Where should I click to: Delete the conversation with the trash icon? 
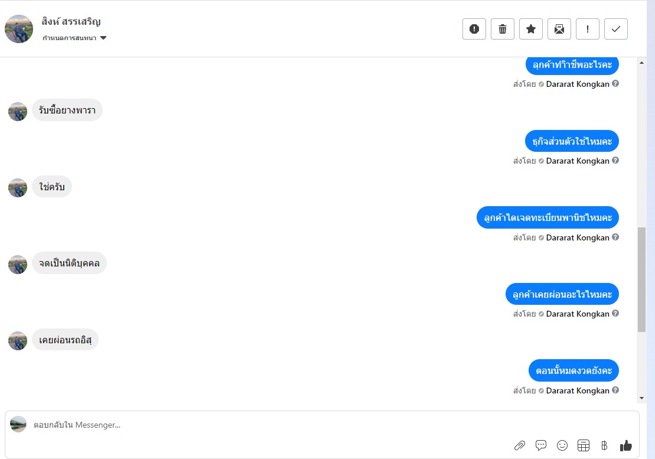503,29
